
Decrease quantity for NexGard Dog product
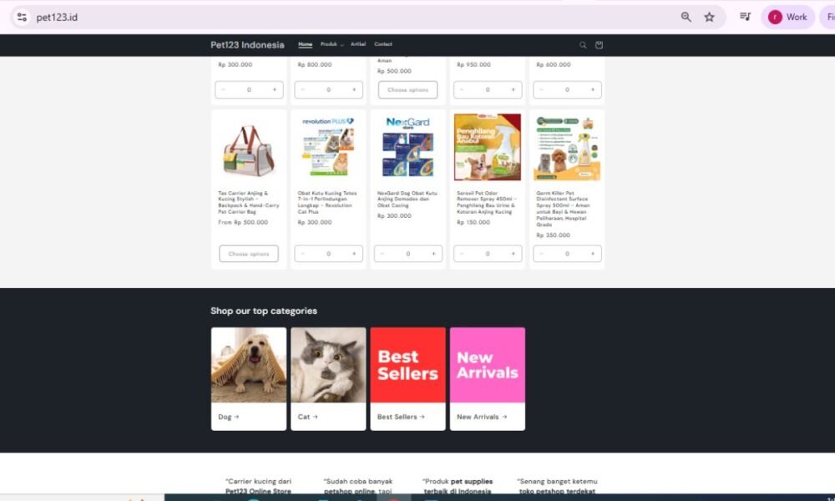382,254
